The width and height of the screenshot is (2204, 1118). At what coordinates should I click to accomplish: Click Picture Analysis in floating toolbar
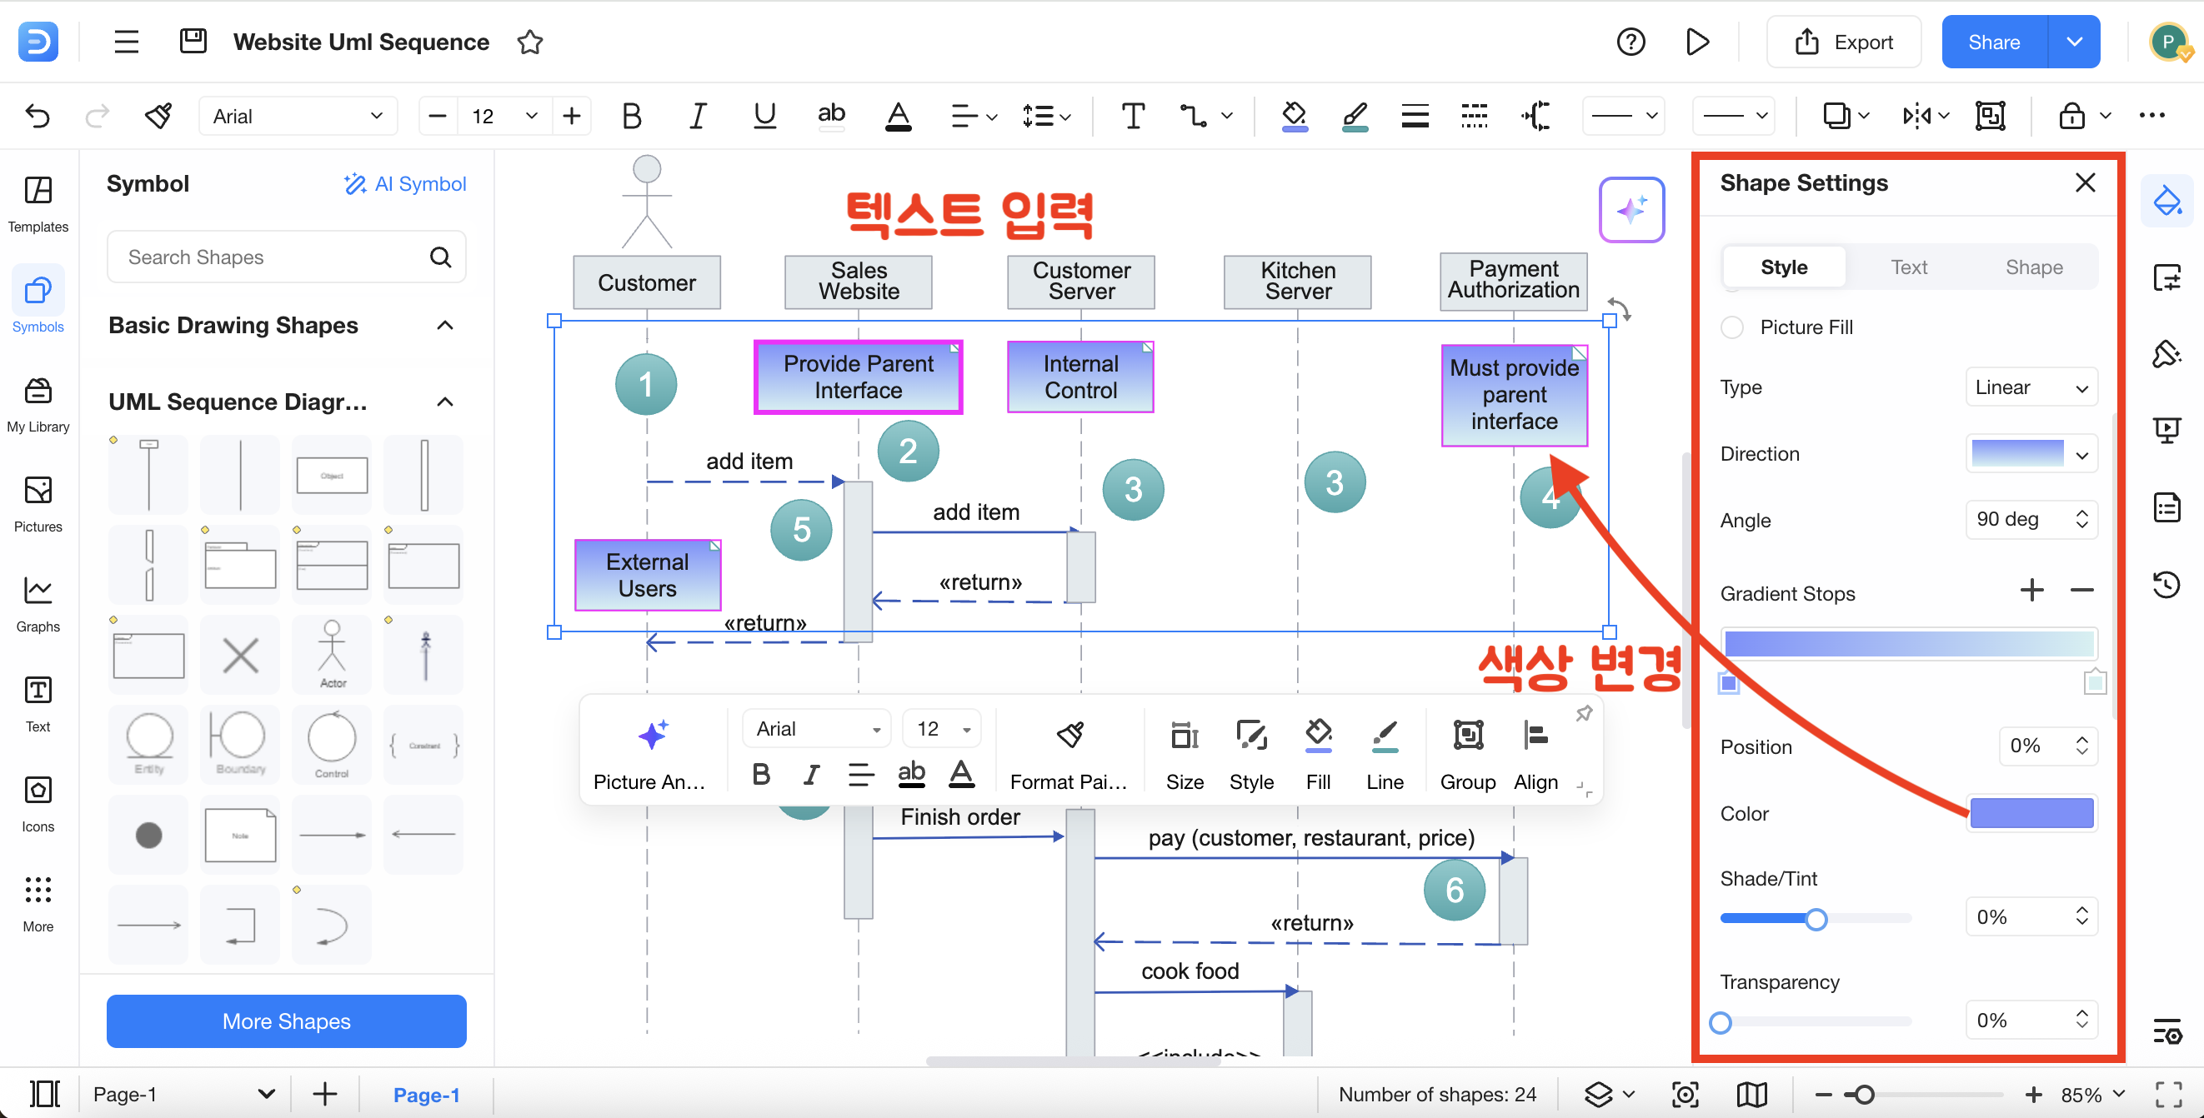coord(650,754)
